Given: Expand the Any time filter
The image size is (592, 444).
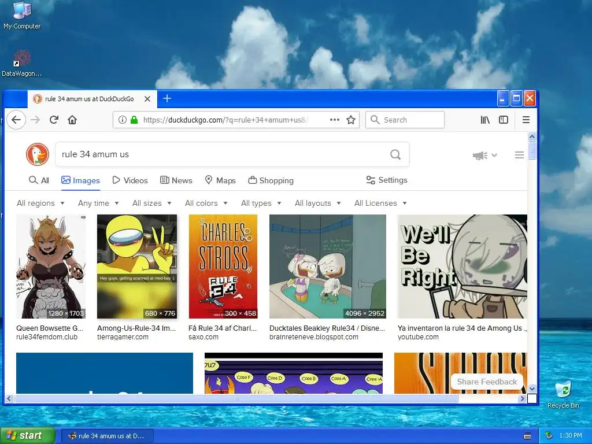Looking at the screenshot, I should click(x=98, y=203).
